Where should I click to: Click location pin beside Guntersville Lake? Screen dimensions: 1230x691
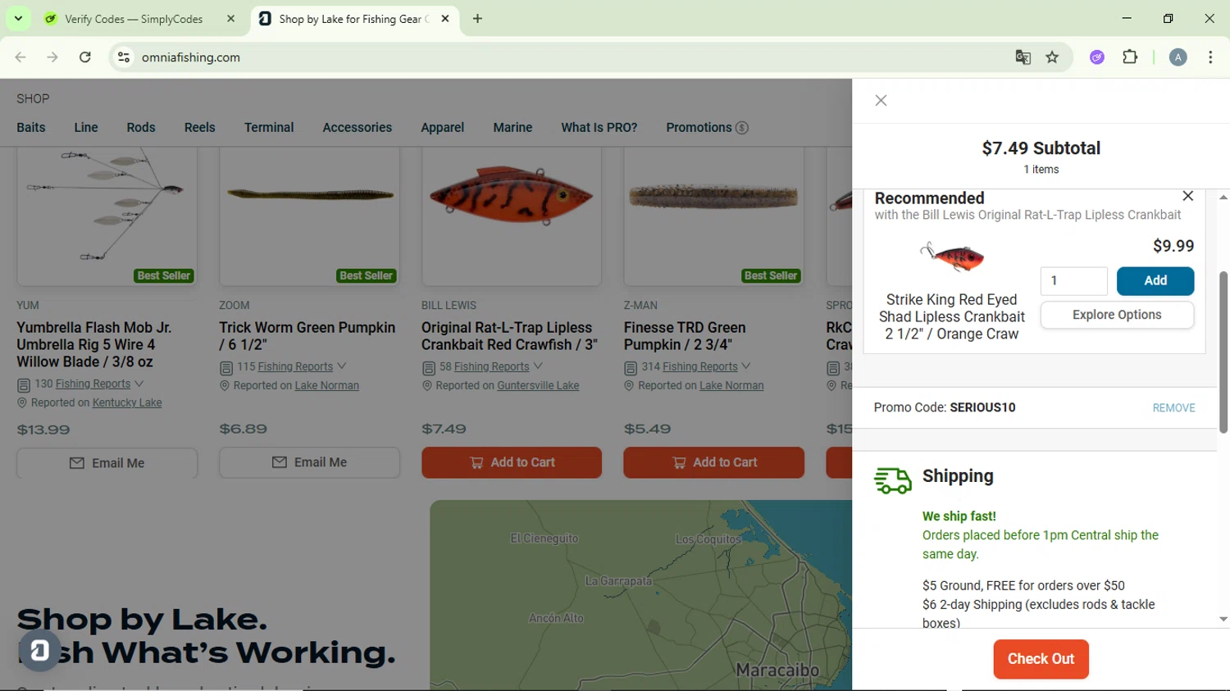[x=426, y=386]
